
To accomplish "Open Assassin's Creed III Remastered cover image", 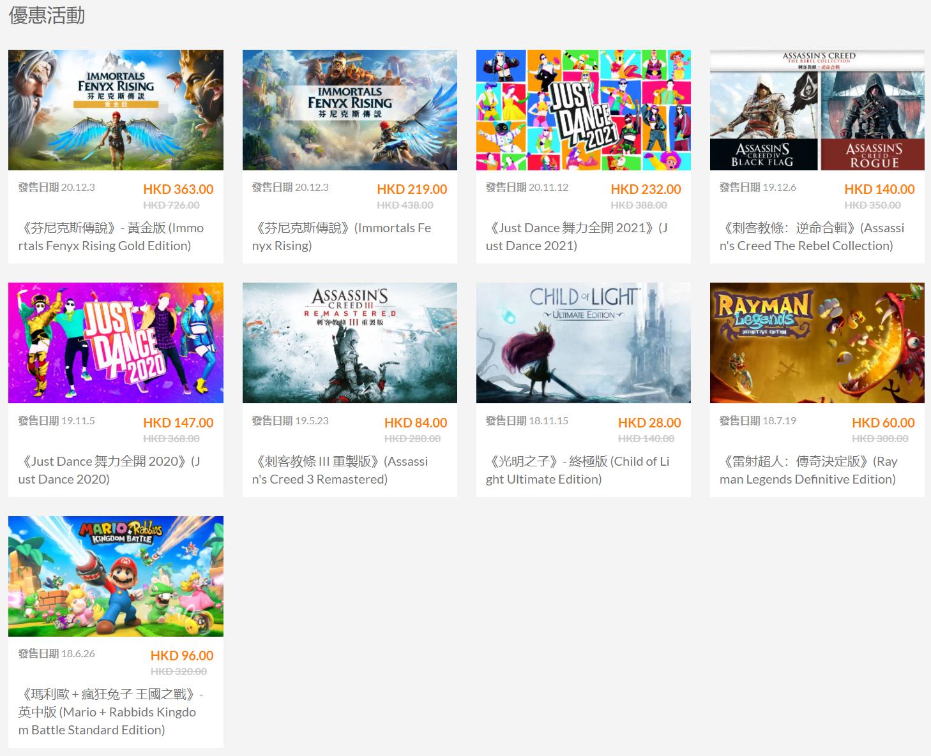I will point(350,343).
